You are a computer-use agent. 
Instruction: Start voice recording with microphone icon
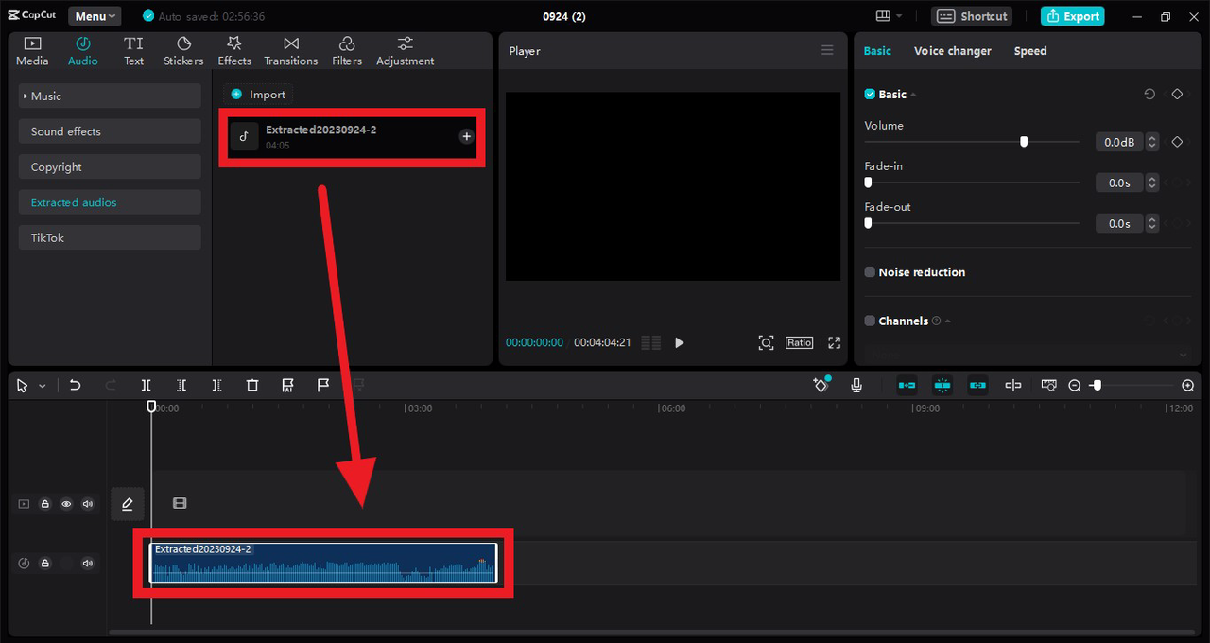(x=856, y=386)
